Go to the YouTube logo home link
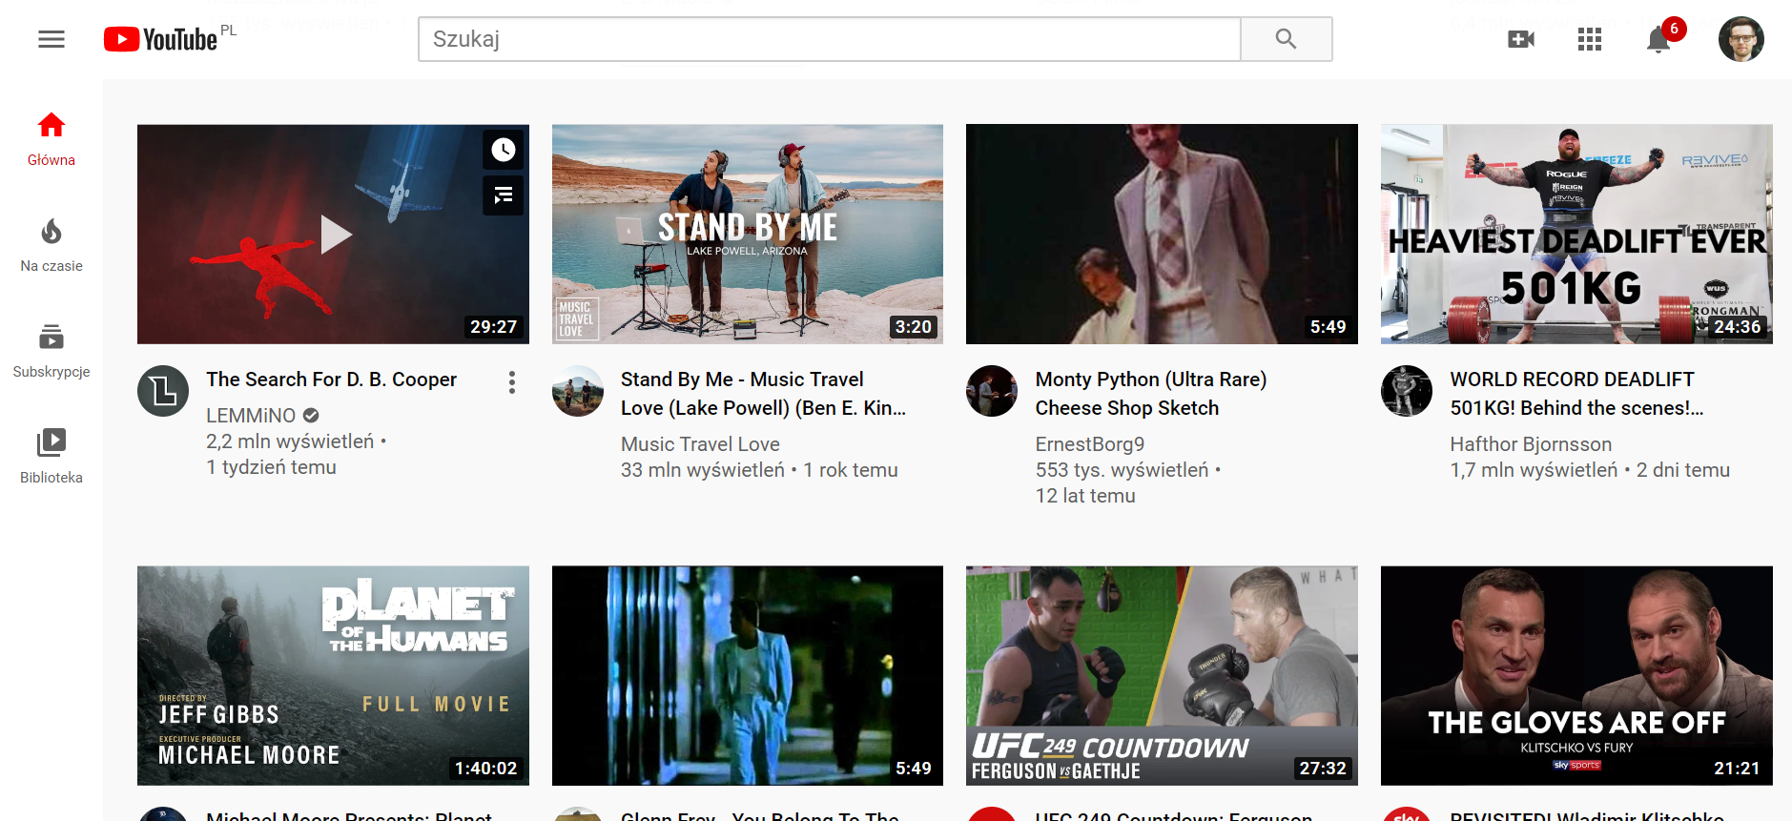Screen dimensions: 1792x821 (161, 39)
